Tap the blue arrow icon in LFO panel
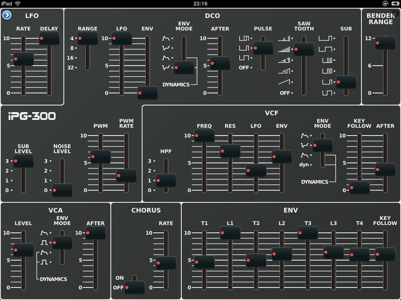Viewport: 401px width, 300px height. 7,15
